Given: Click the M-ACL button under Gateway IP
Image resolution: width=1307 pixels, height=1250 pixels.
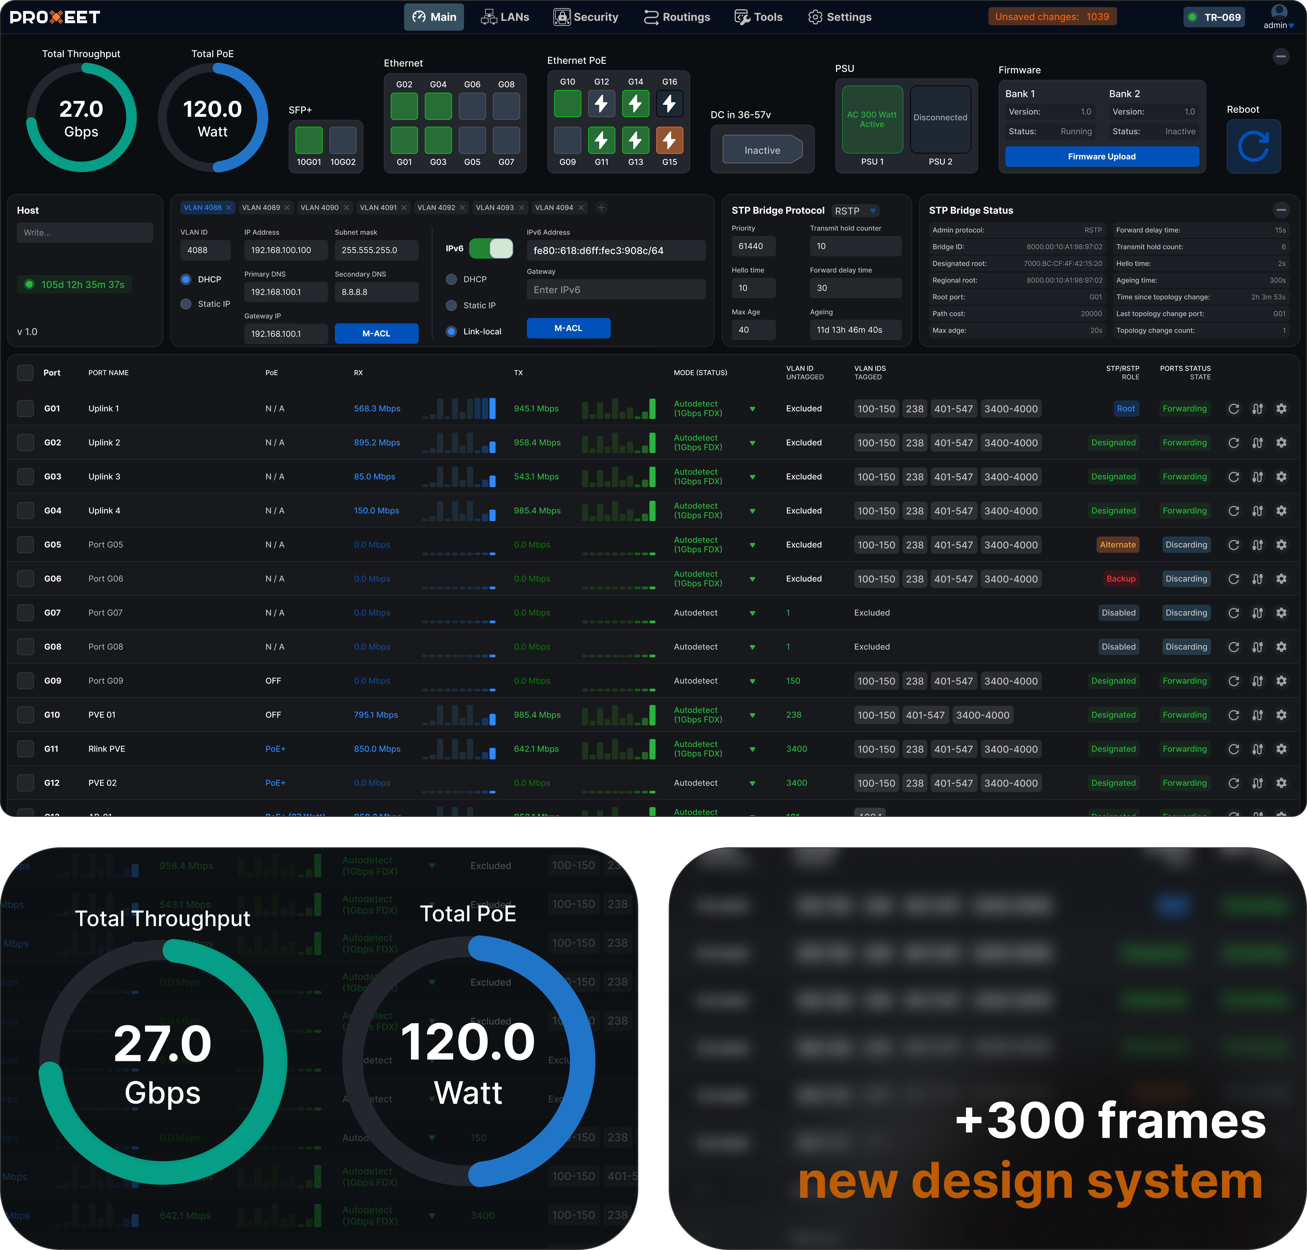Looking at the screenshot, I should click(x=376, y=333).
